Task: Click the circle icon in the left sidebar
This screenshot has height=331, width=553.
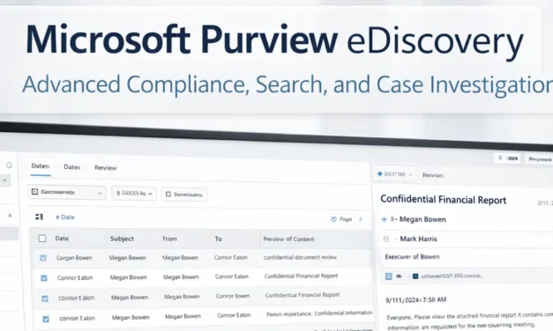Action: point(9,165)
